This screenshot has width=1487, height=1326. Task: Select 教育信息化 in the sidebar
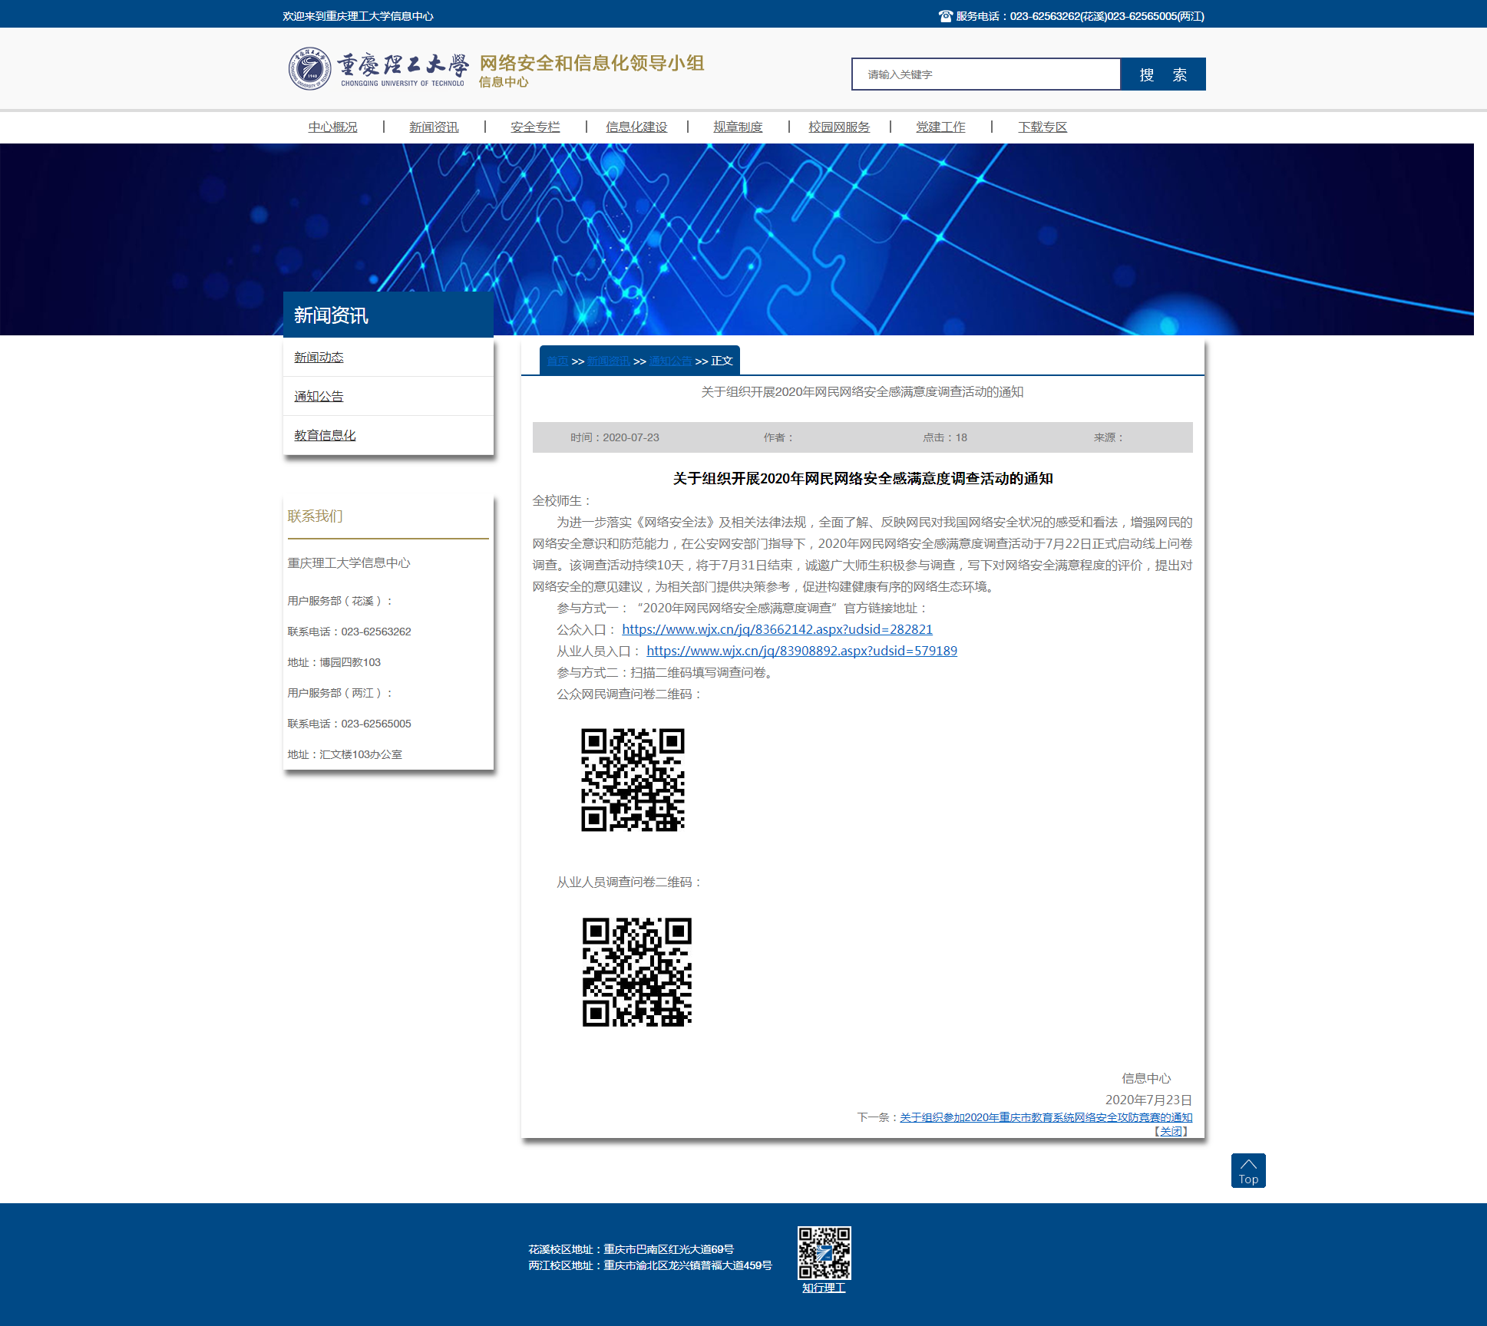[325, 435]
